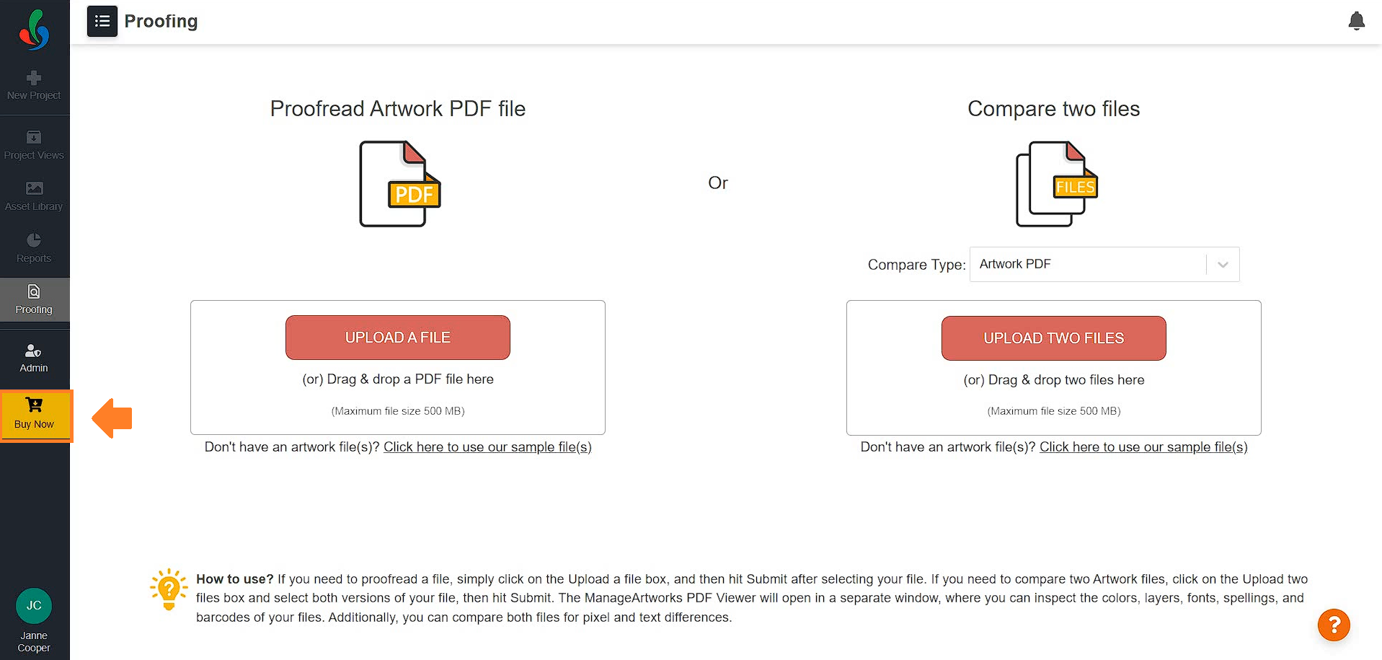Screen dimensions: 1382x660
Task: Click the Compare two files icon
Action: pos(1057,184)
